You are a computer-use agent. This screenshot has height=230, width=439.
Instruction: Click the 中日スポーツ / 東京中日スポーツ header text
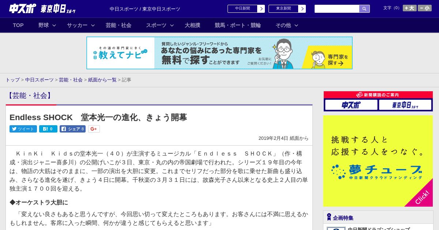[145, 9]
